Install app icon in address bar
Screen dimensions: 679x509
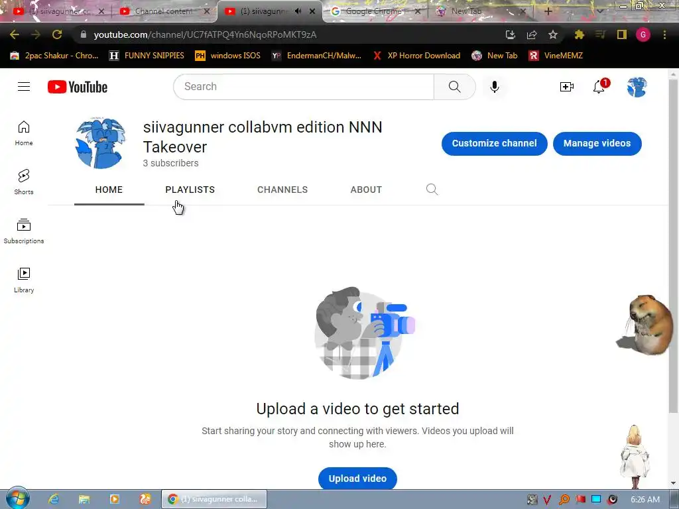[x=511, y=34]
